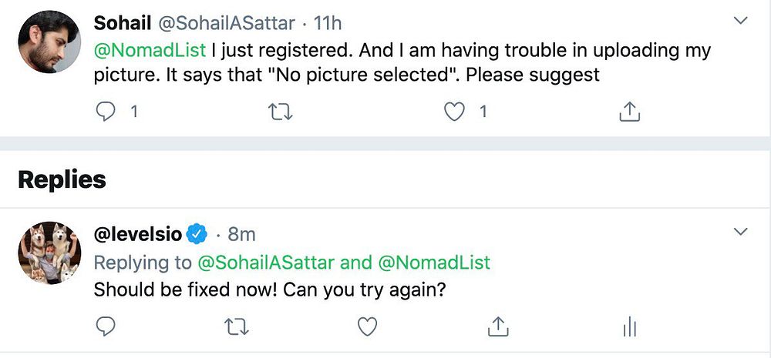Open dropdown chevron on Sohail's tweet
Image resolution: width=771 pixels, height=358 pixels.
740,21
